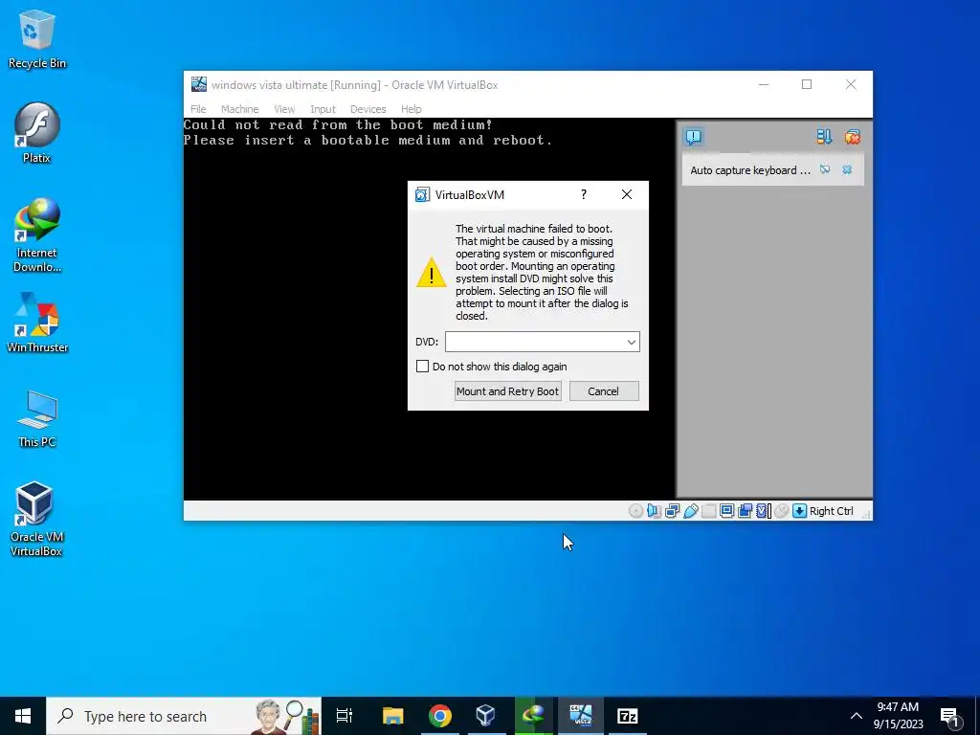Screen dimensions: 980x735
Task: Maximize the VirtualBox VM window
Action: click(x=807, y=84)
